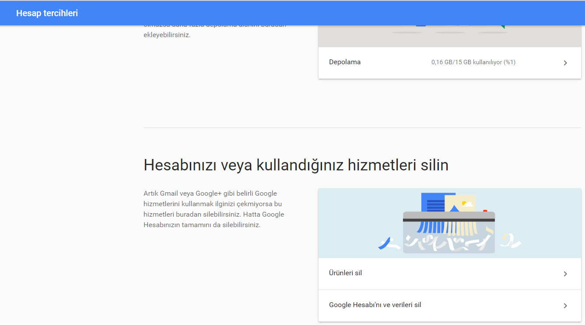
Task: Click the Hesap tercihleri page title
Action: click(x=46, y=13)
